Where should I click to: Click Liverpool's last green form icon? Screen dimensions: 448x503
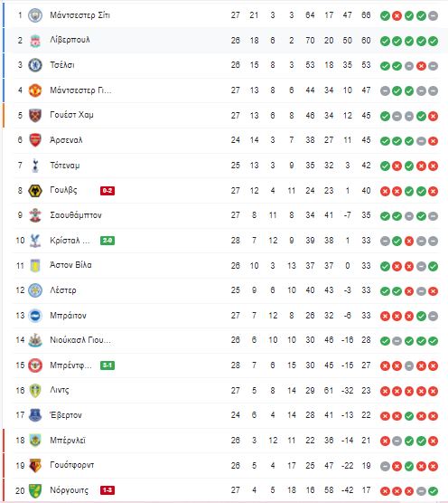pyautogui.click(x=433, y=41)
